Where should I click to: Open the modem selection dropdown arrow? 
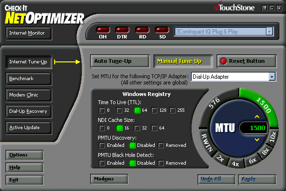(x=270, y=32)
